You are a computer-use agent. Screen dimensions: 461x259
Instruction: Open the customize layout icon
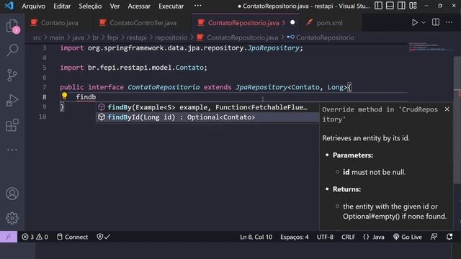pyautogui.click(x=413, y=6)
